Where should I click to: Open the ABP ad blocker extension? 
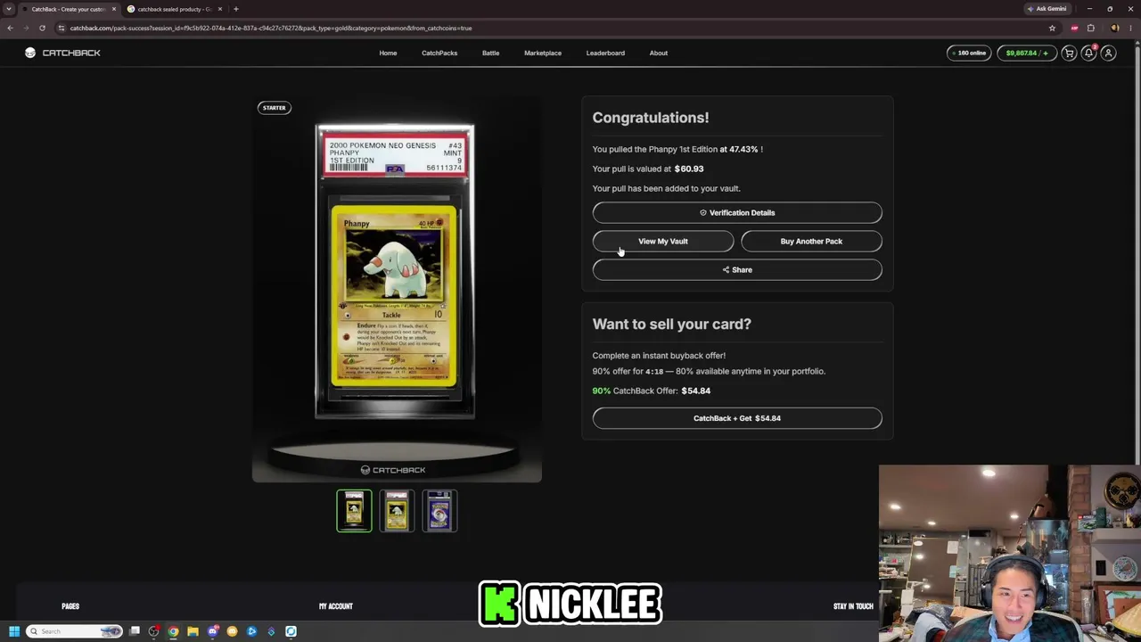(x=1074, y=28)
